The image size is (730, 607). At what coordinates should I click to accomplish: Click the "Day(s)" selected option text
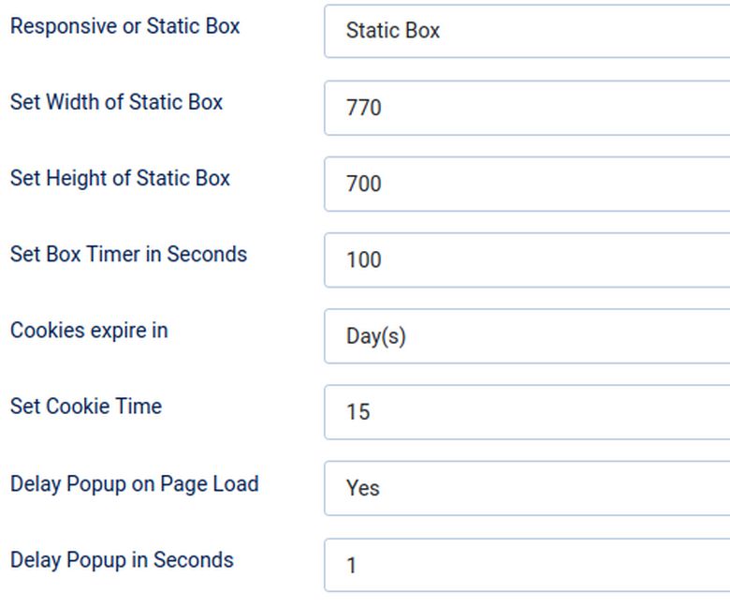coord(376,336)
